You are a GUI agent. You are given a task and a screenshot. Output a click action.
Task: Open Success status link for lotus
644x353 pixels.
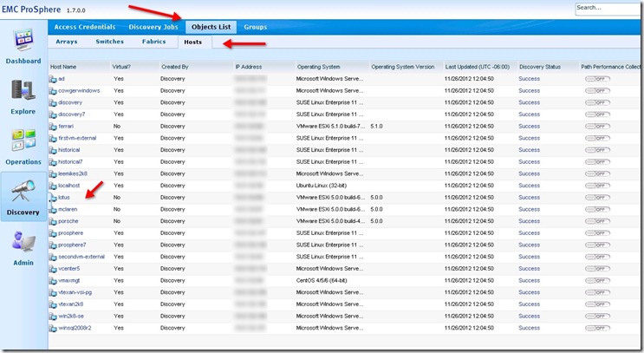[529, 198]
